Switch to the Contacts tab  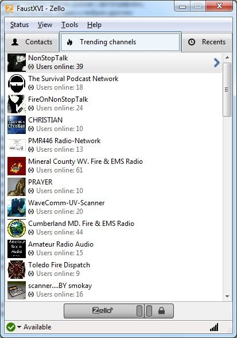pyautogui.click(x=32, y=42)
